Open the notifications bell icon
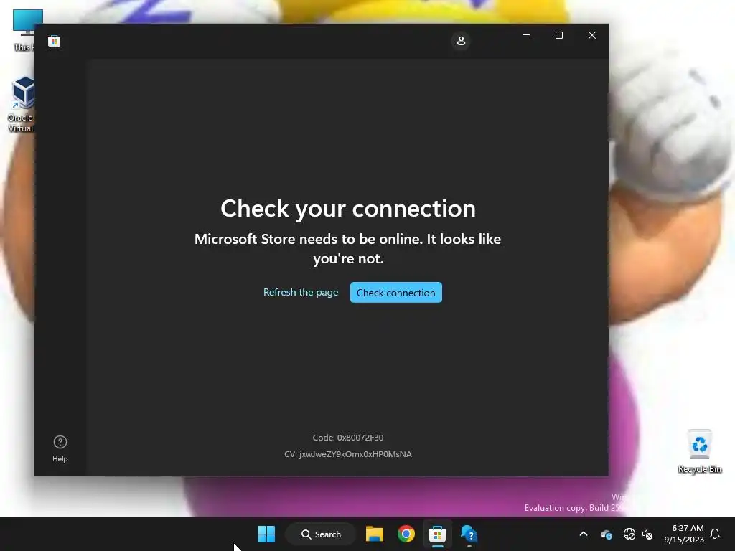 [716, 534]
